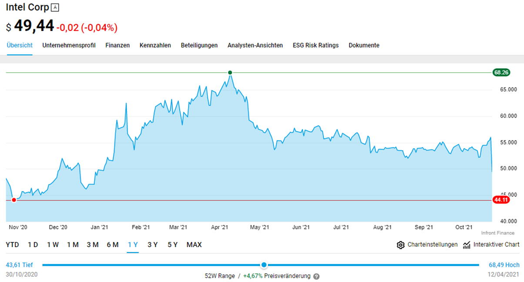Switch to the Unternehmensprofil tab
Screen dimensions: 524x282
point(69,45)
